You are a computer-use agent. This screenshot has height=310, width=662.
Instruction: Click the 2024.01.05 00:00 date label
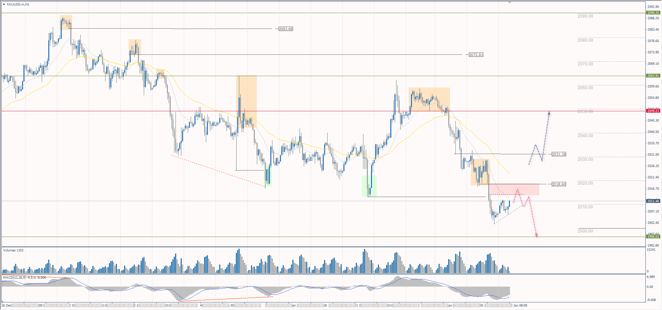(x=216, y=306)
